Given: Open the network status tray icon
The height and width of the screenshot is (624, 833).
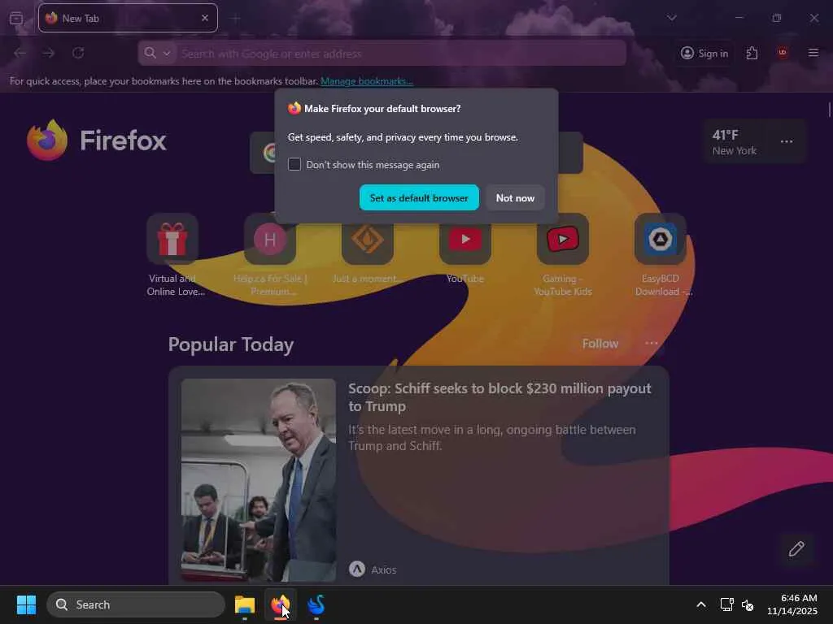Looking at the screenshot, I should click(726, 604).
